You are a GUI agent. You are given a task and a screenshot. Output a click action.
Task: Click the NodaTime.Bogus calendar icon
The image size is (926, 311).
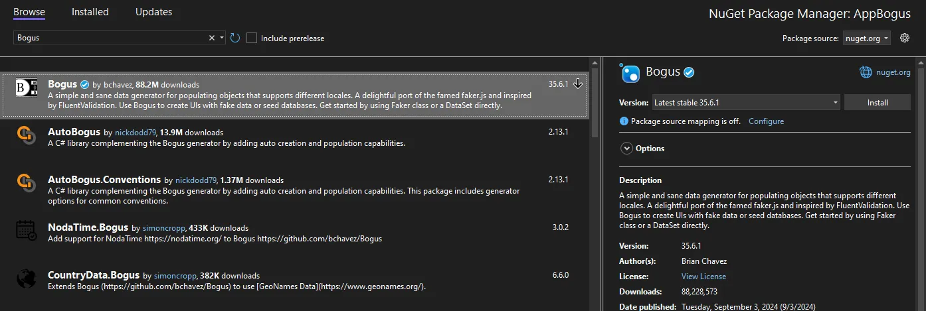(x=26, y=230)
